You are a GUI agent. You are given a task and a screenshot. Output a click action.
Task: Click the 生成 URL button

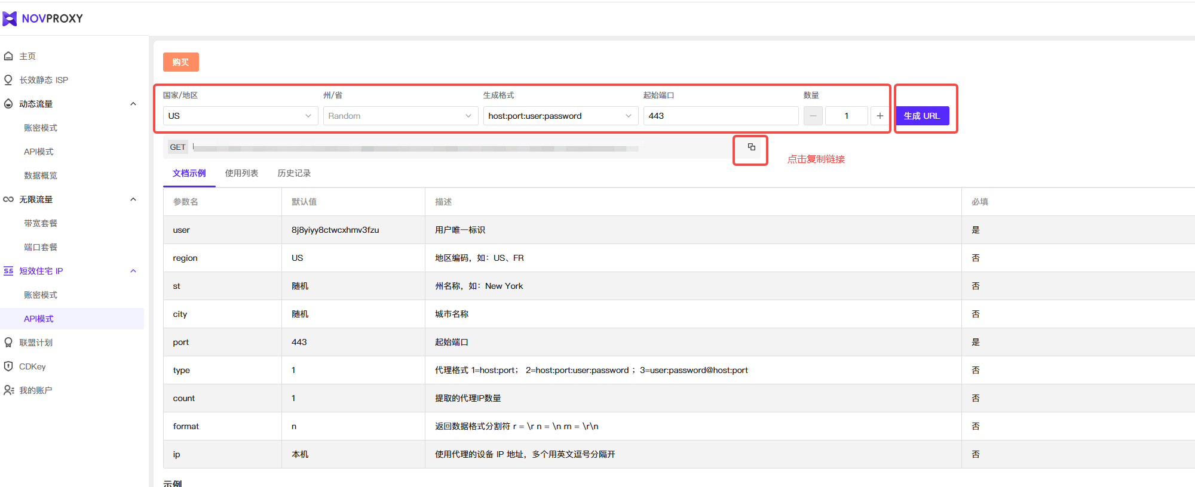click(x=922, y=116)
